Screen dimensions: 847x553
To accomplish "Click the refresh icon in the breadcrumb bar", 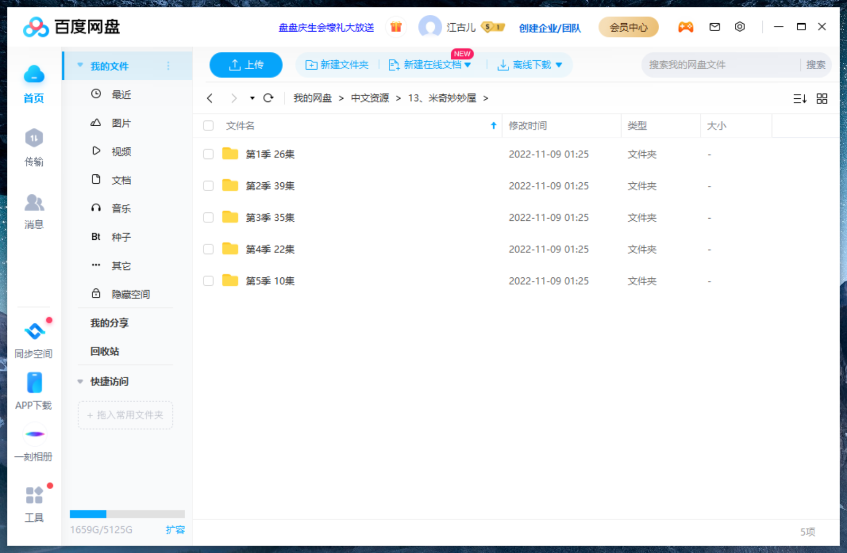I will tap(269, 98).
